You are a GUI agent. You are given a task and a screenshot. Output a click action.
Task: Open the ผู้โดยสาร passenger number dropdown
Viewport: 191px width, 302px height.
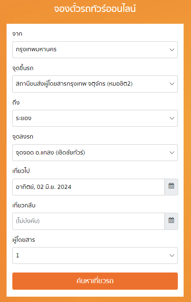click(95, 255)
